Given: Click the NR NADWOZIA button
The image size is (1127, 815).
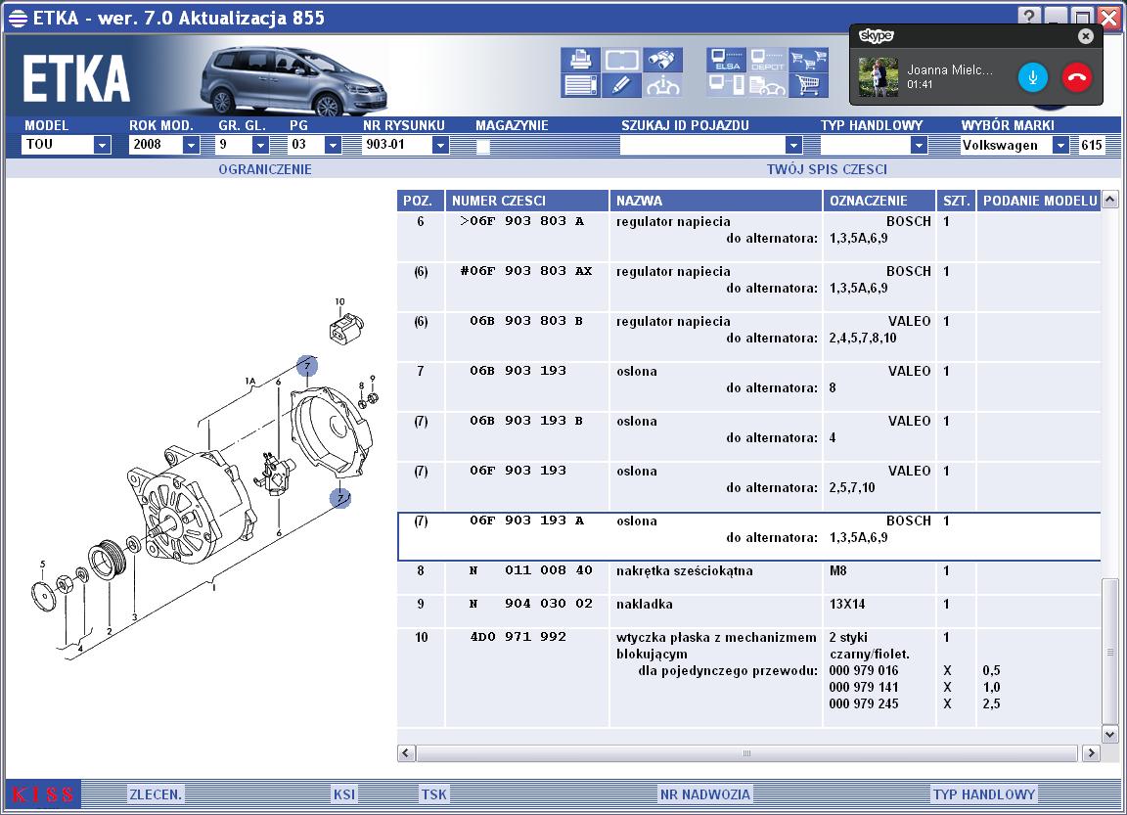Looking at the screenshot, I should click(705, 794).
